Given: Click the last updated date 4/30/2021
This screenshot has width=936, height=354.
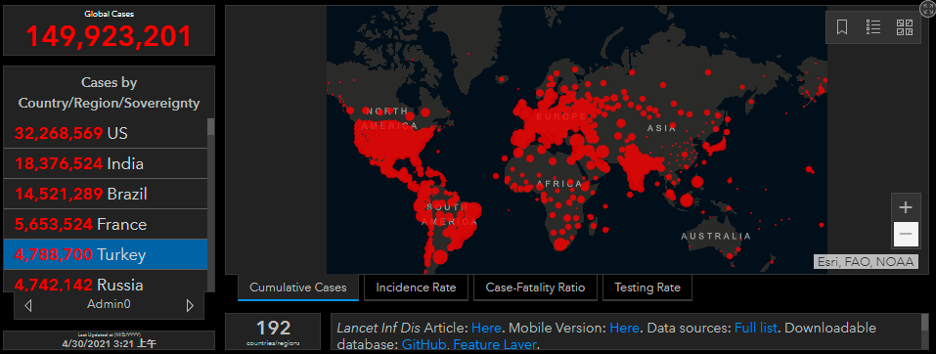Looking at the screenshot, I should (109, 343).
